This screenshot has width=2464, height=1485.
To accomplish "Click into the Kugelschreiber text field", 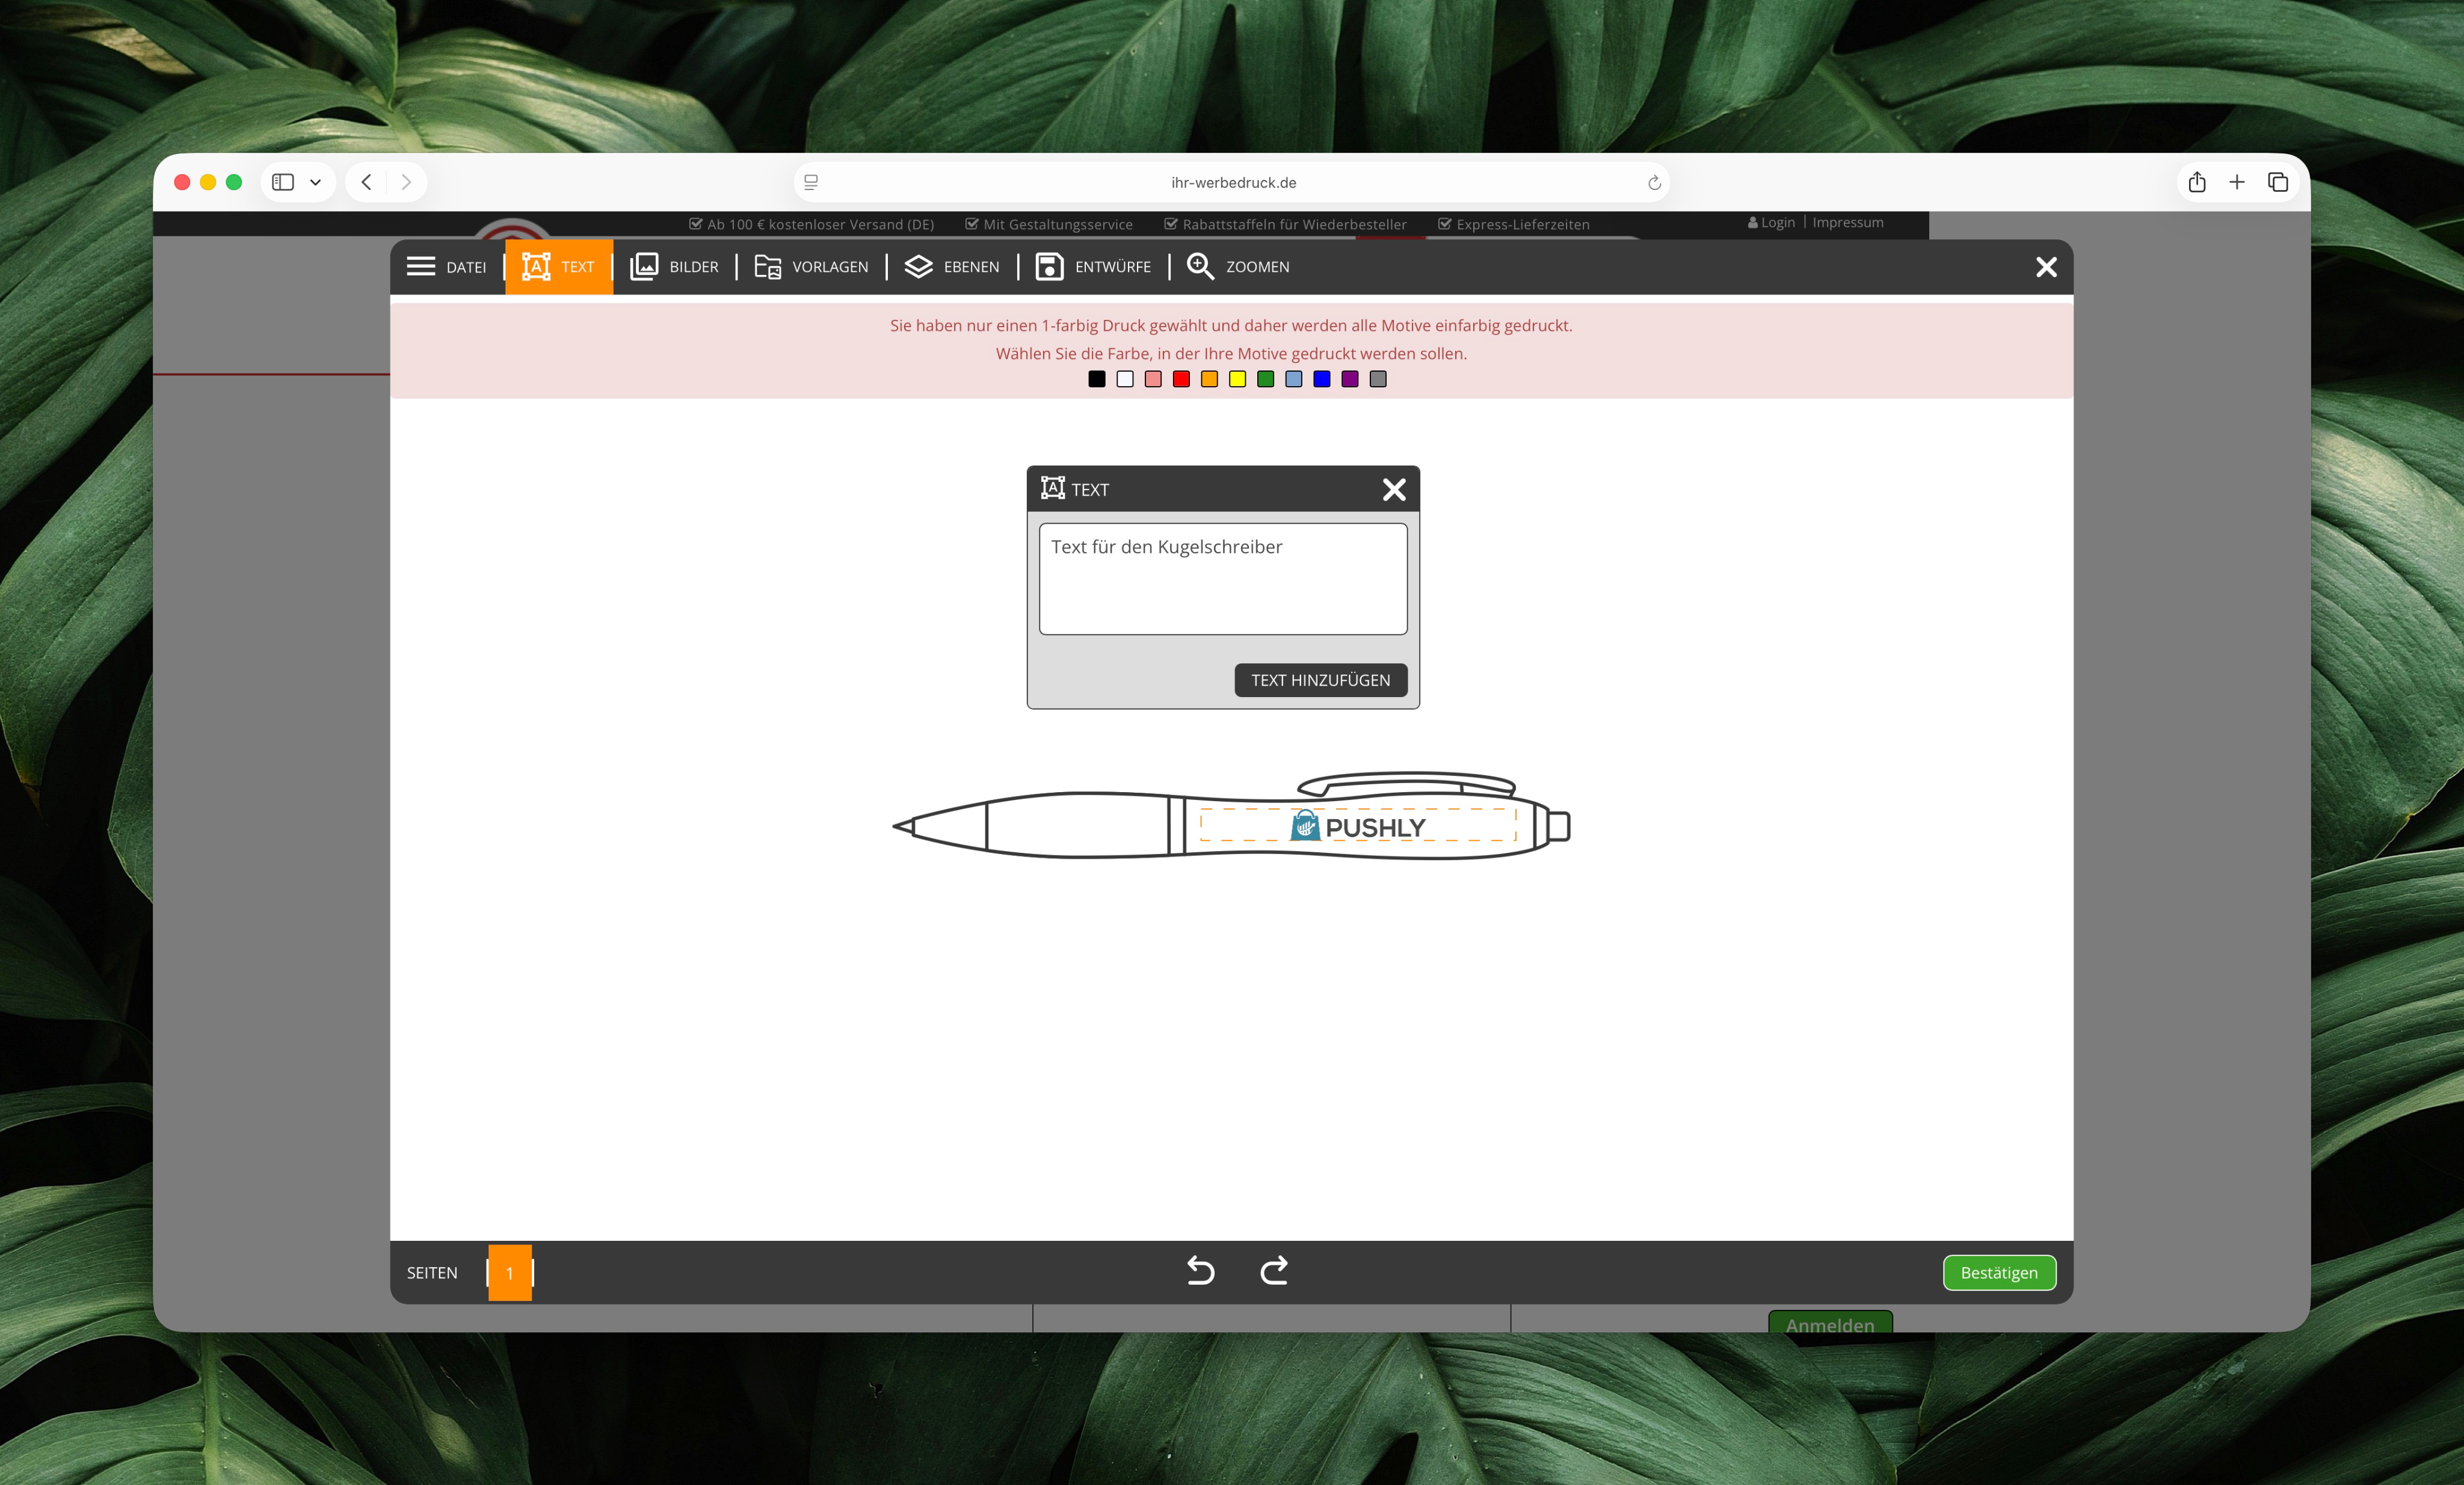I will (1222, 579).
